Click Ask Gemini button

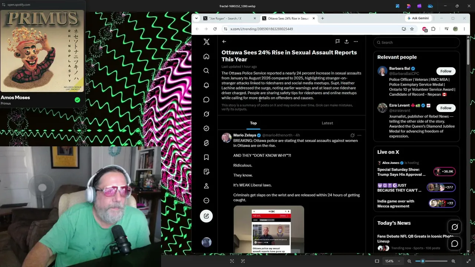click(x=418, y=18)
